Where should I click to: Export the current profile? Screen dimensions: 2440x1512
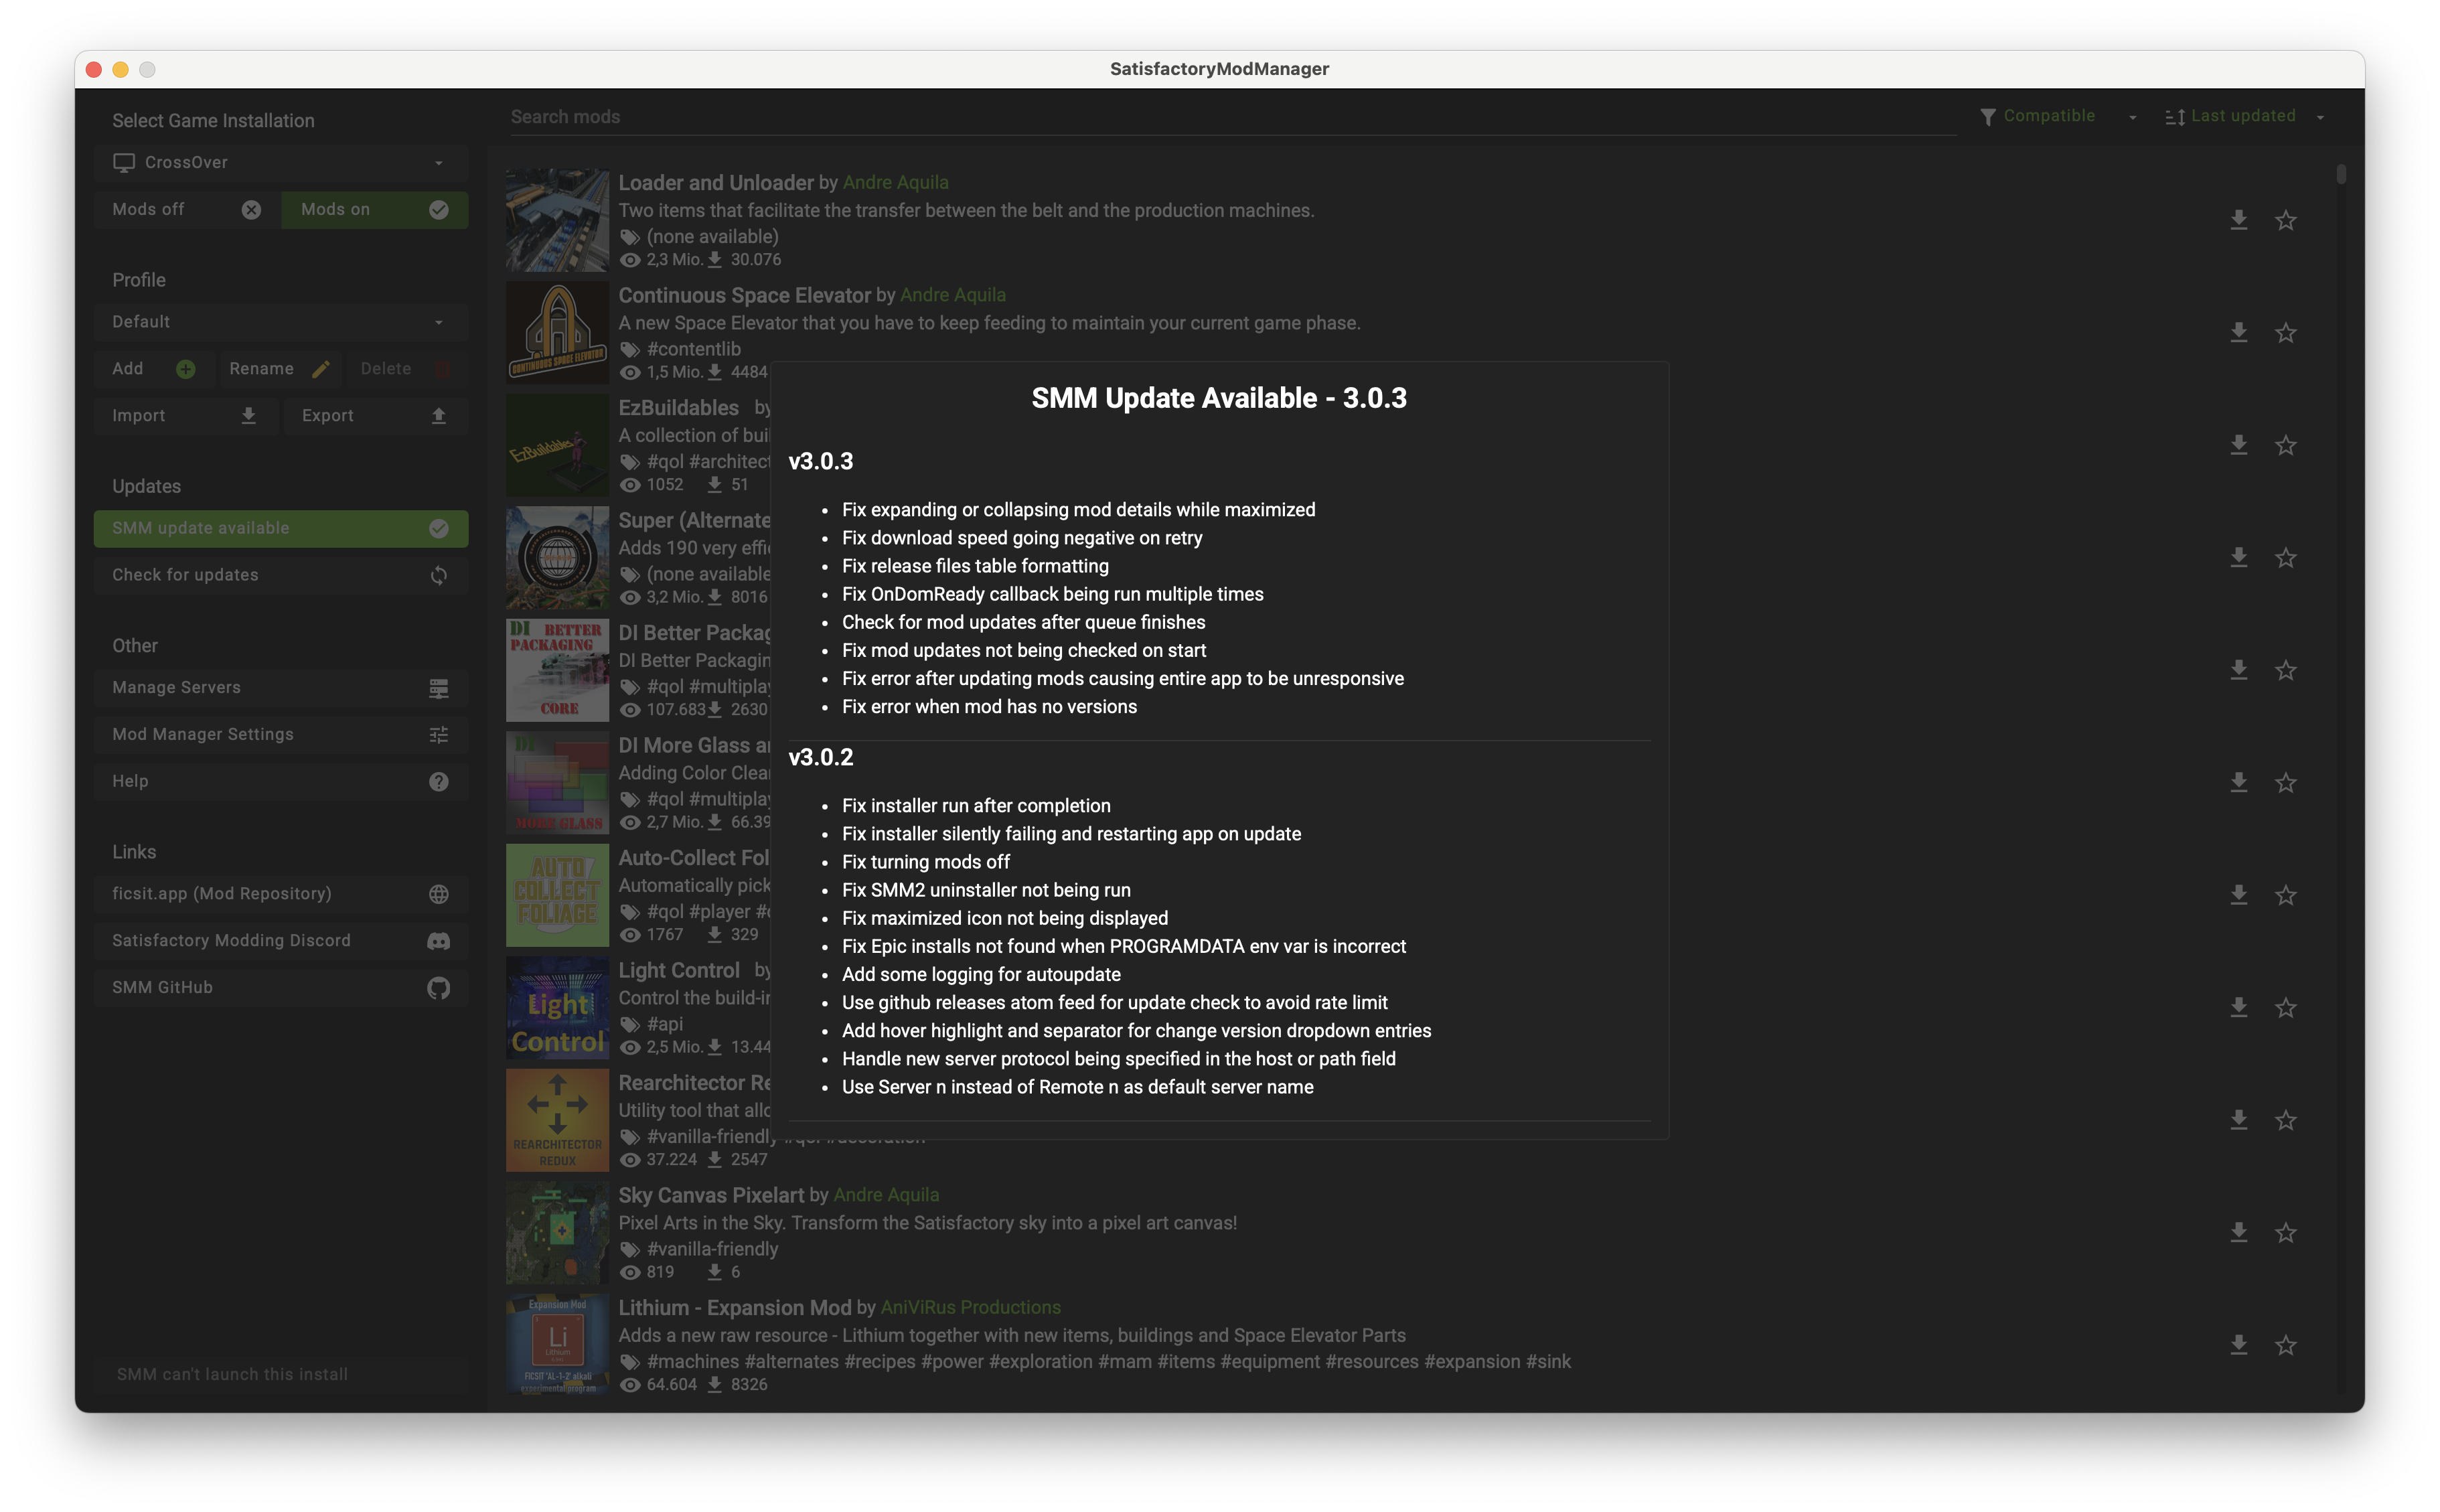[375, 416]
